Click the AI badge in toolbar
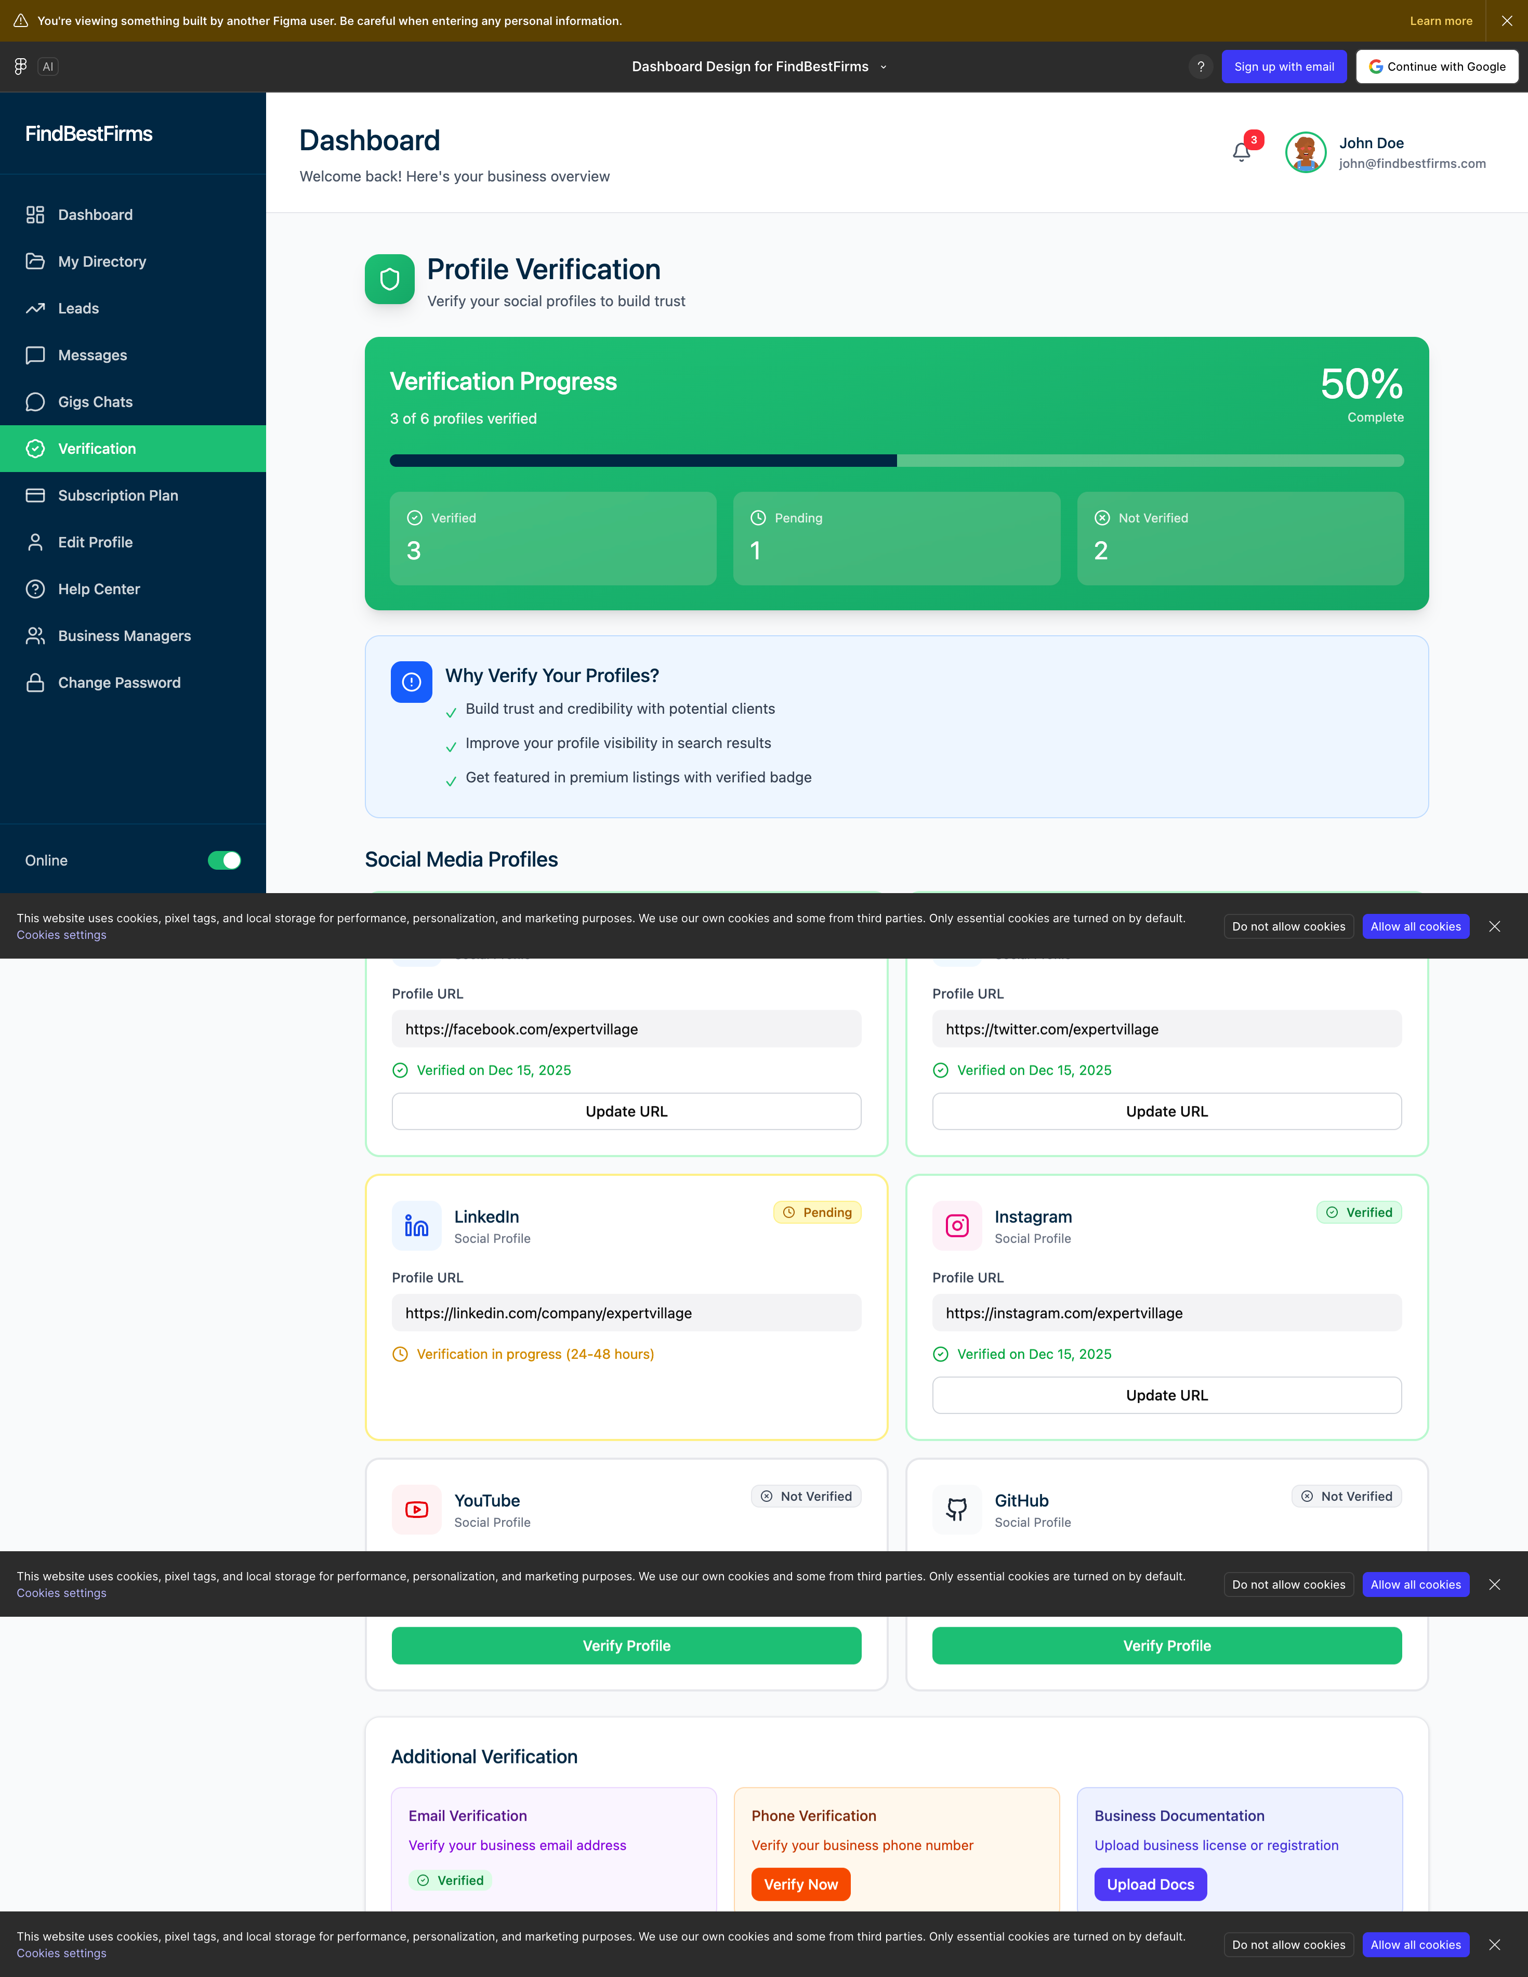The width and height of the screenshot is (1528, 1977). pos(48,66)
